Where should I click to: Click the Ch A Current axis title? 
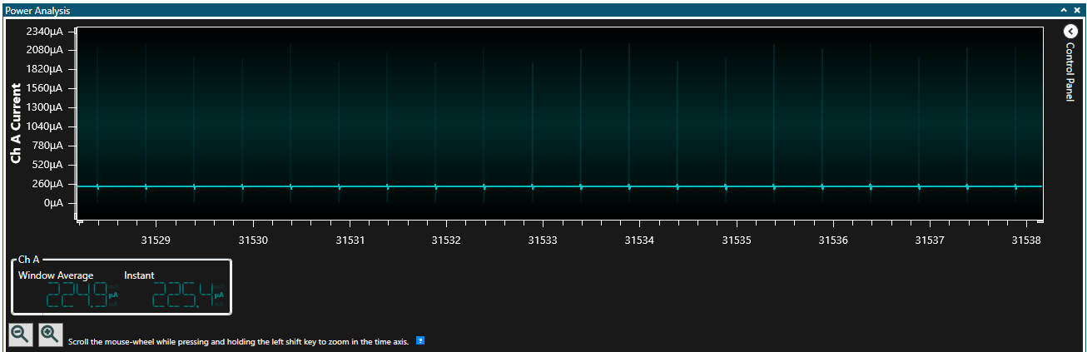[16, 121]
